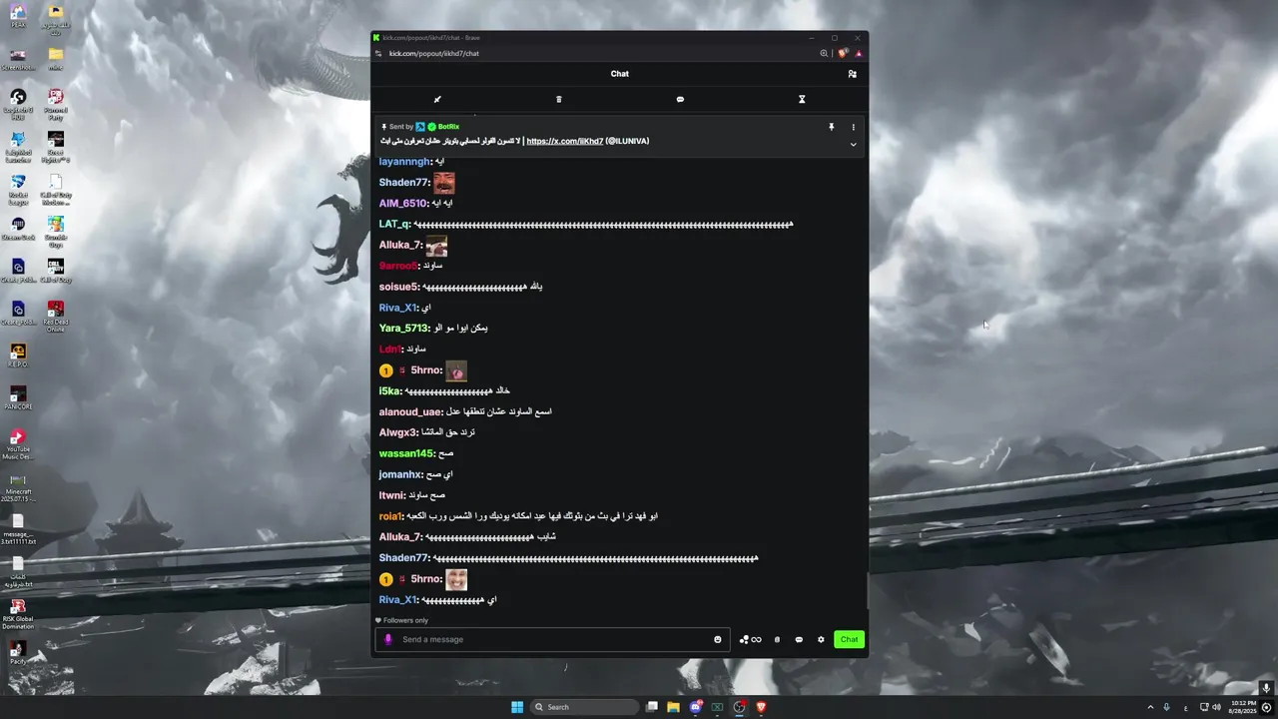Screen dimensions: 1278x719
Task: Click the small trash icon near Chat button
Action: [x=777, y=639]
